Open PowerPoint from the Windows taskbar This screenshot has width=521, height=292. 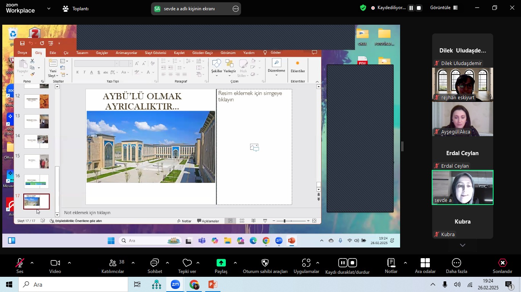coord(213,284)
